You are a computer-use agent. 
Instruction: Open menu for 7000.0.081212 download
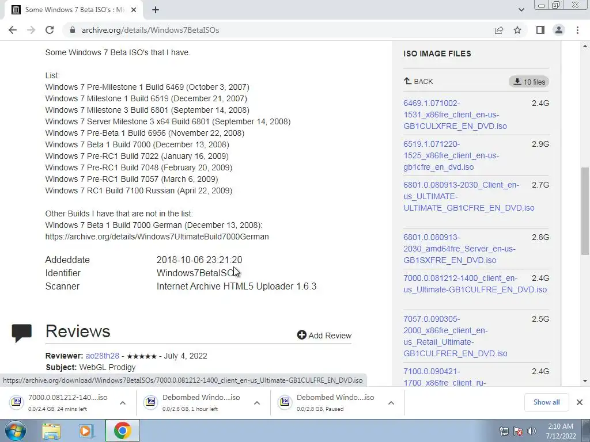(x=123, y=403)
